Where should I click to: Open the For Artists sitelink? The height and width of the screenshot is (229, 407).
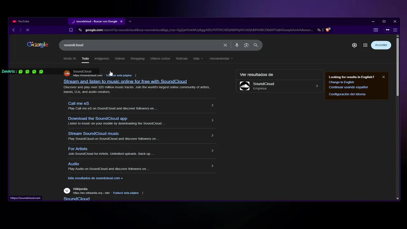78,149
